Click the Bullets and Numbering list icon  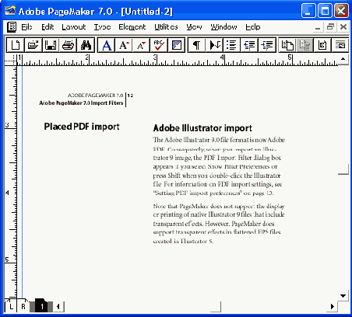point(232,45)
